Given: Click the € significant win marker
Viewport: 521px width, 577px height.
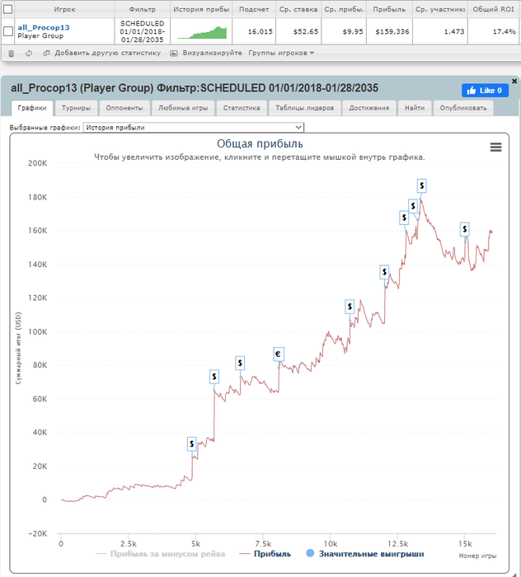Looking at the screenshot, I should click(x=279, y=354).
